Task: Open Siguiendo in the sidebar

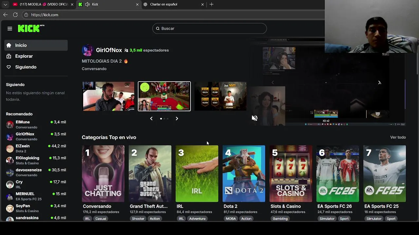Action: (36, 67)
